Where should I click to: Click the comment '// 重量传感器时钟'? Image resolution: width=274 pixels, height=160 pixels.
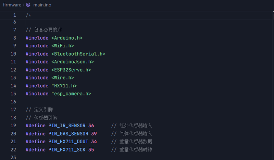(132, 150)
